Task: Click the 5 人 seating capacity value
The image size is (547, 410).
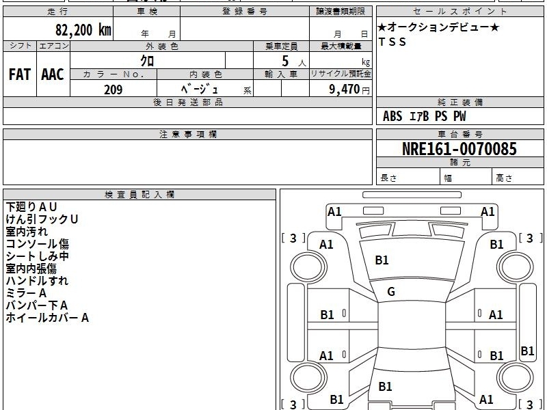Action: pyautogui.click(x=293, y=61)
